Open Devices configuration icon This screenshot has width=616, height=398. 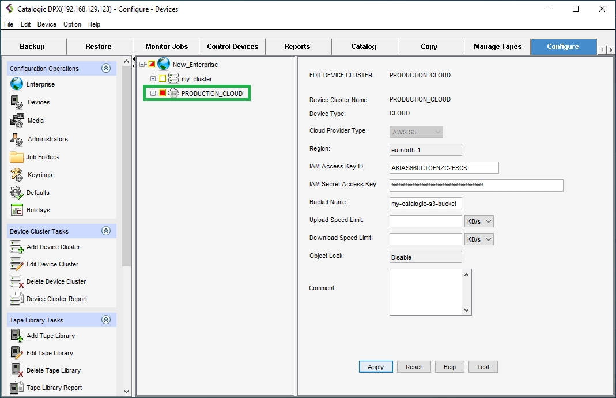click(x=17, y=102)
